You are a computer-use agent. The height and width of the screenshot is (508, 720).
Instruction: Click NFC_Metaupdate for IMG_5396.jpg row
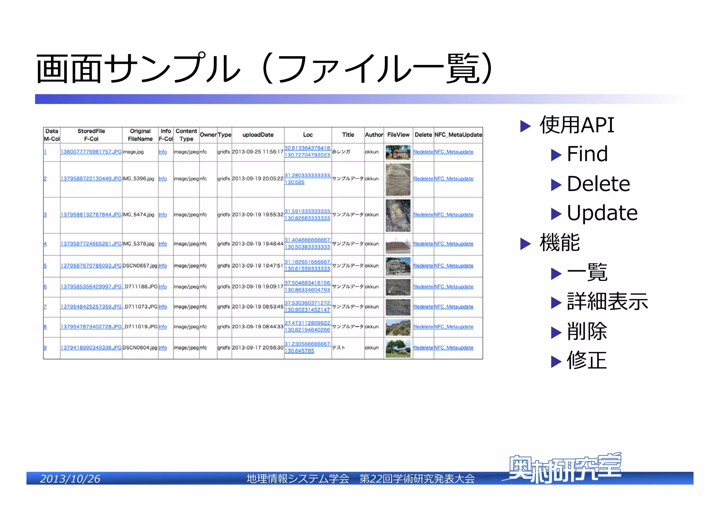coord(454,179)
